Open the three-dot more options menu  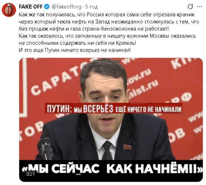point(200,6)
